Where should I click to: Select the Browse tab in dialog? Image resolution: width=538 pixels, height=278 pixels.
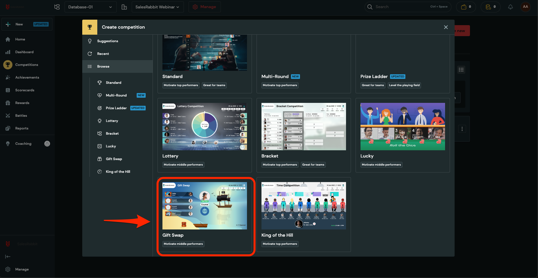coord(103,66)
